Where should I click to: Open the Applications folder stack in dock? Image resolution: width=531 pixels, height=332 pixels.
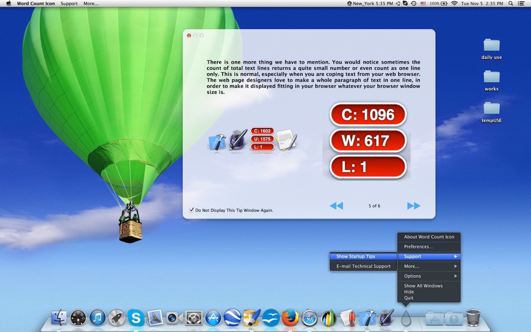435,319
